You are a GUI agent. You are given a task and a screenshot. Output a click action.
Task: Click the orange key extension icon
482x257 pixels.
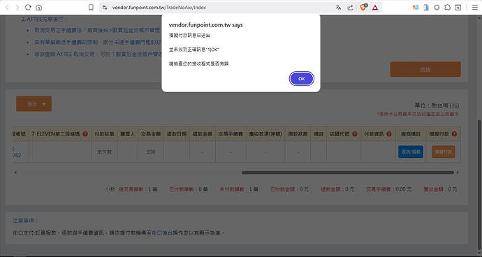[416, 8]
